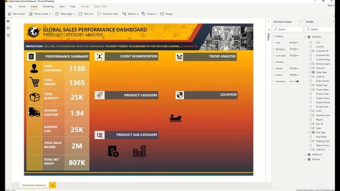Viewport: 340px width, 191px height.
Task: Insert a New visual
Action: click(16, 14)
